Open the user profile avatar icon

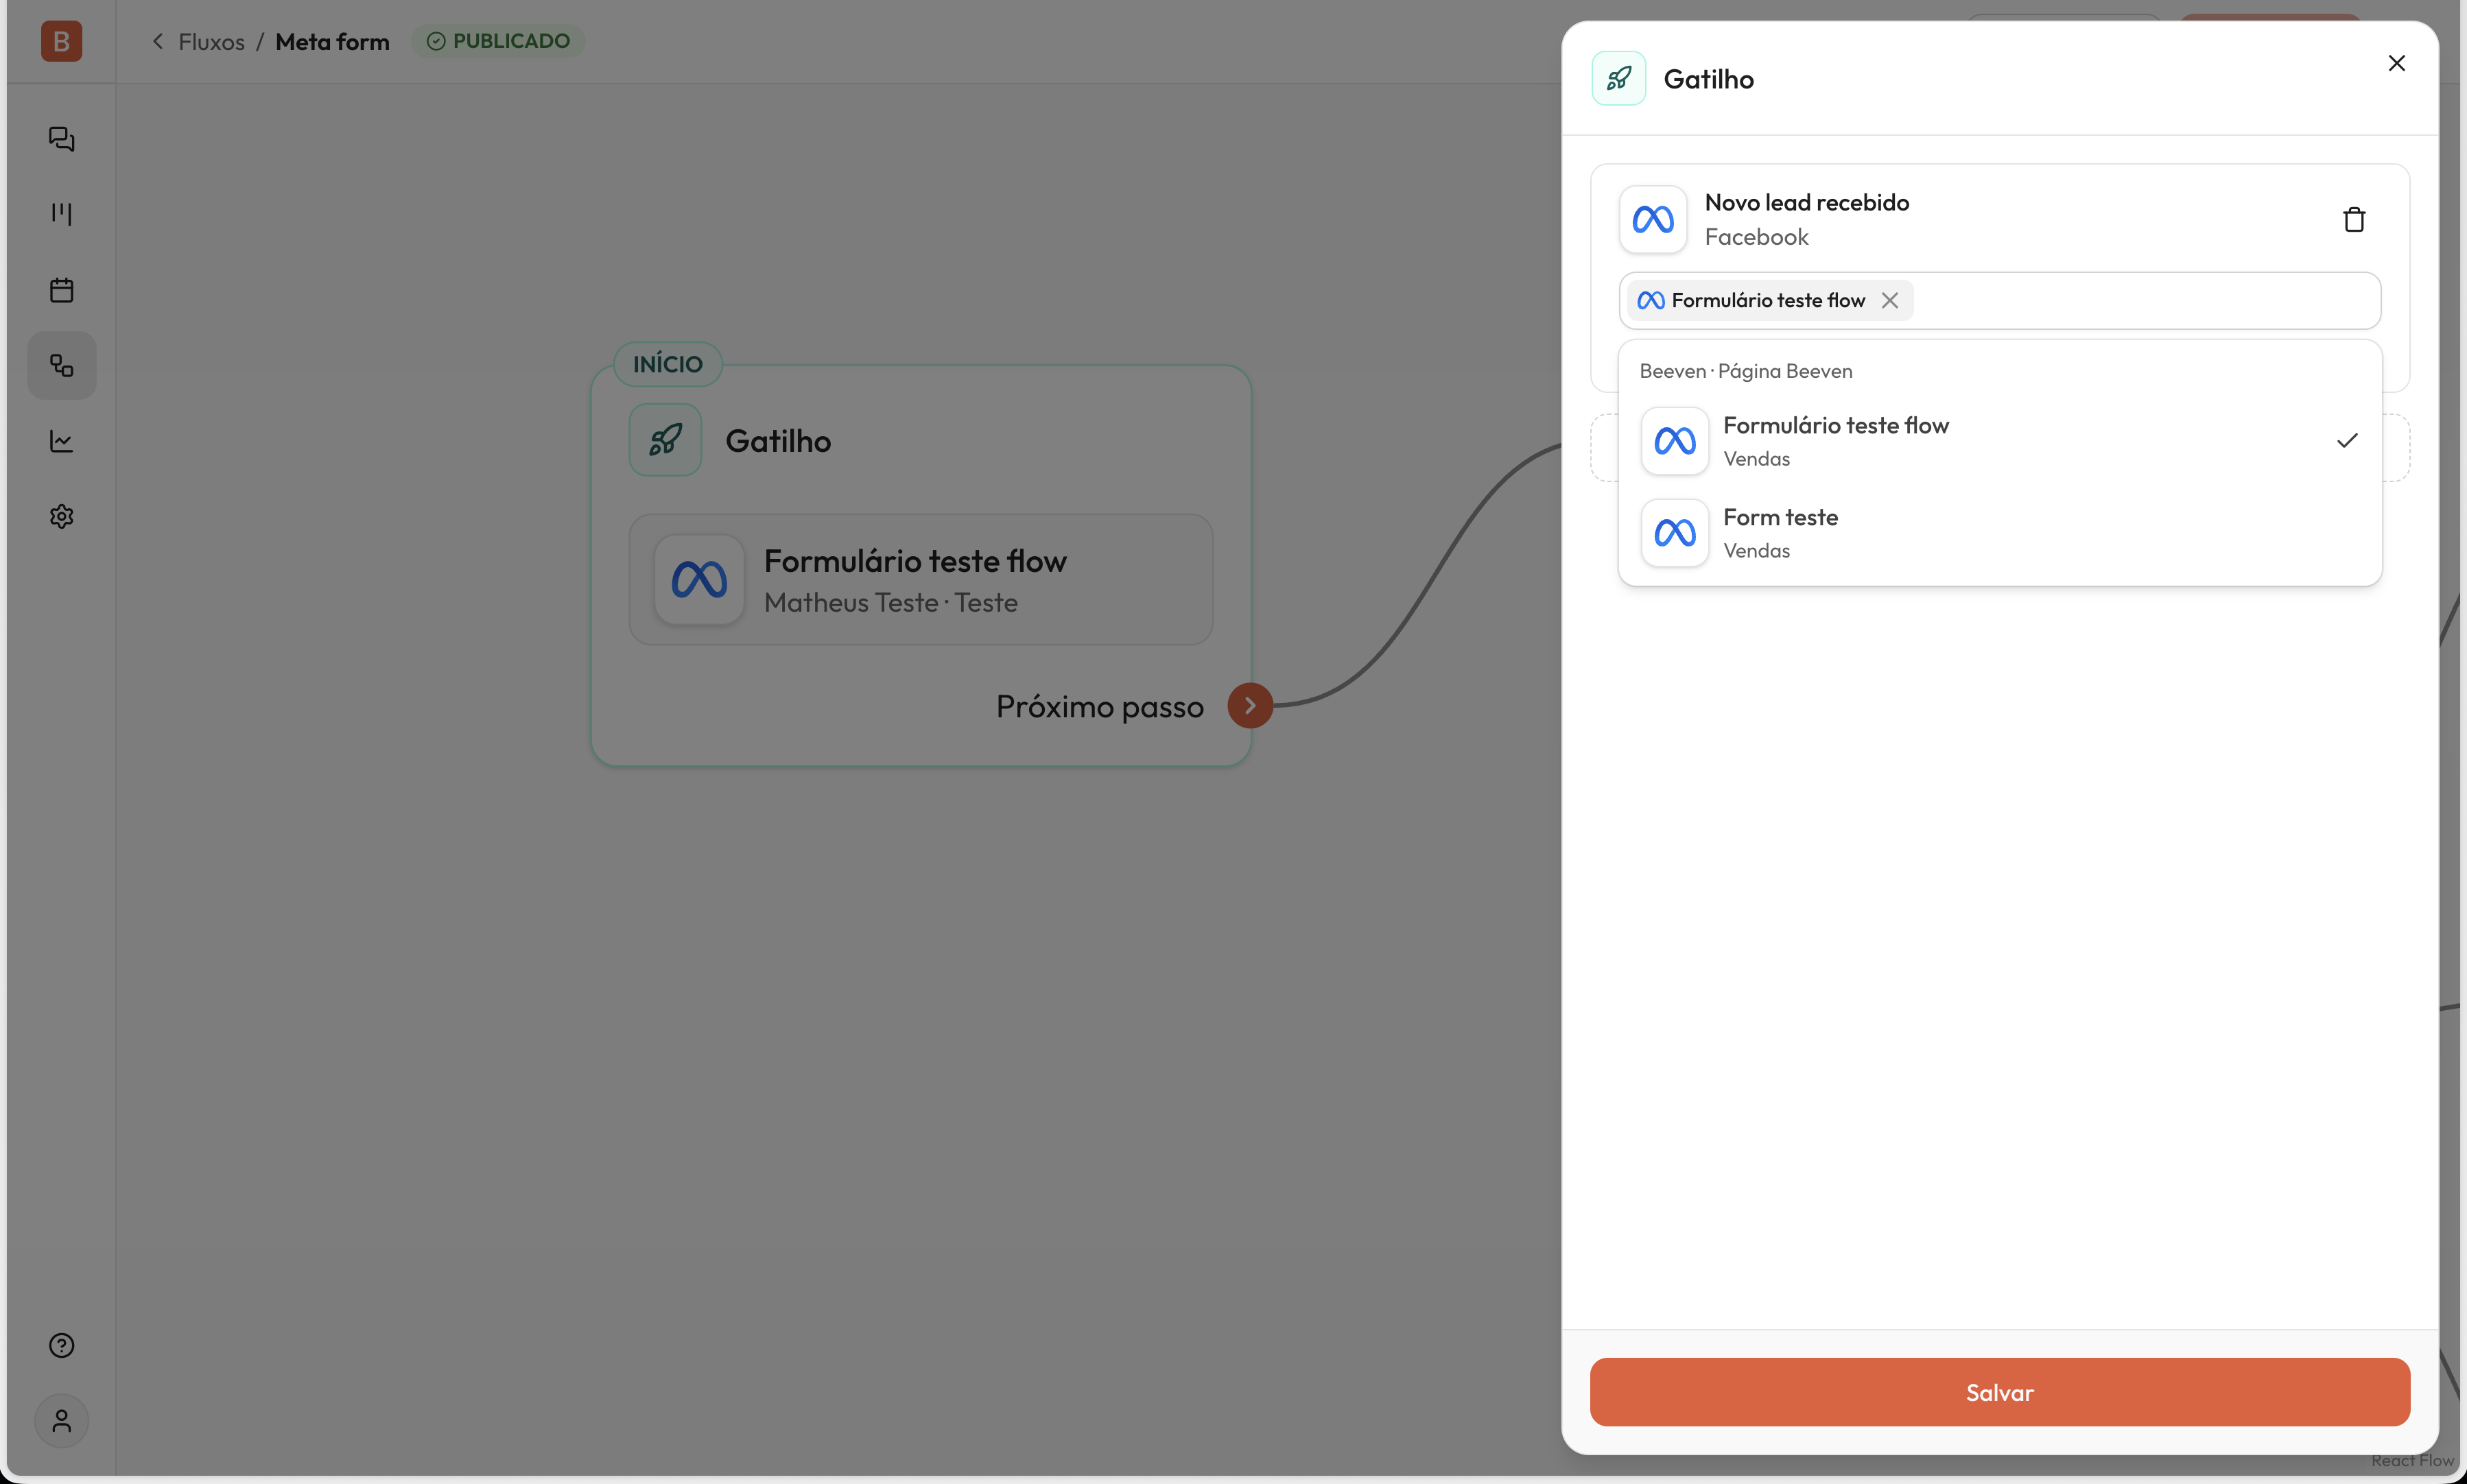tap(61, 1421)
